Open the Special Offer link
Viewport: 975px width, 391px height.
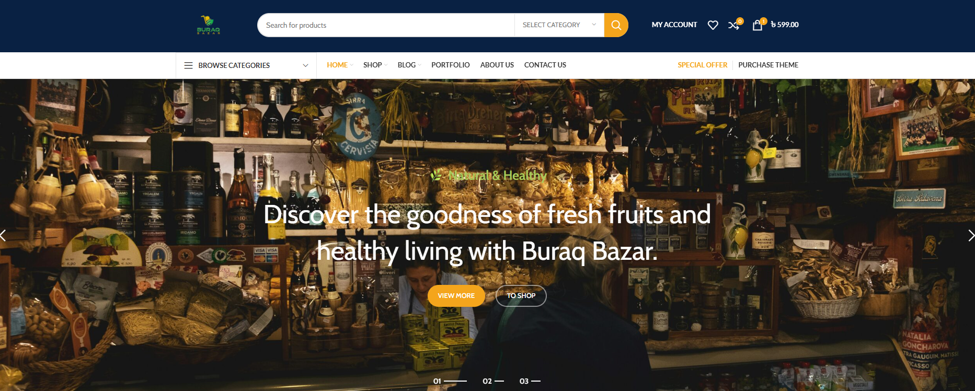tap(702, 65)
